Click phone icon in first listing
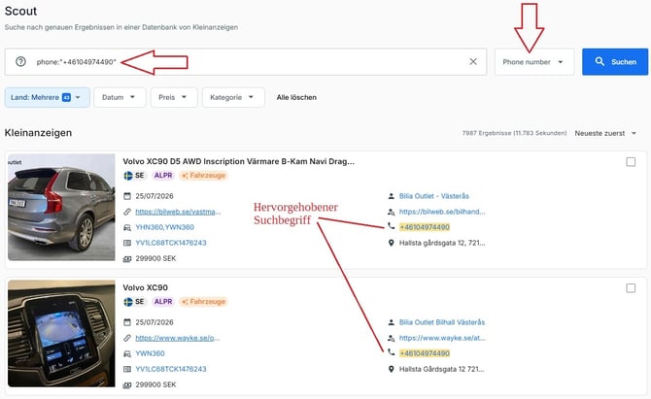Image resolution: width=651 pixels, height=399 pixels. [x=391, y=226]
